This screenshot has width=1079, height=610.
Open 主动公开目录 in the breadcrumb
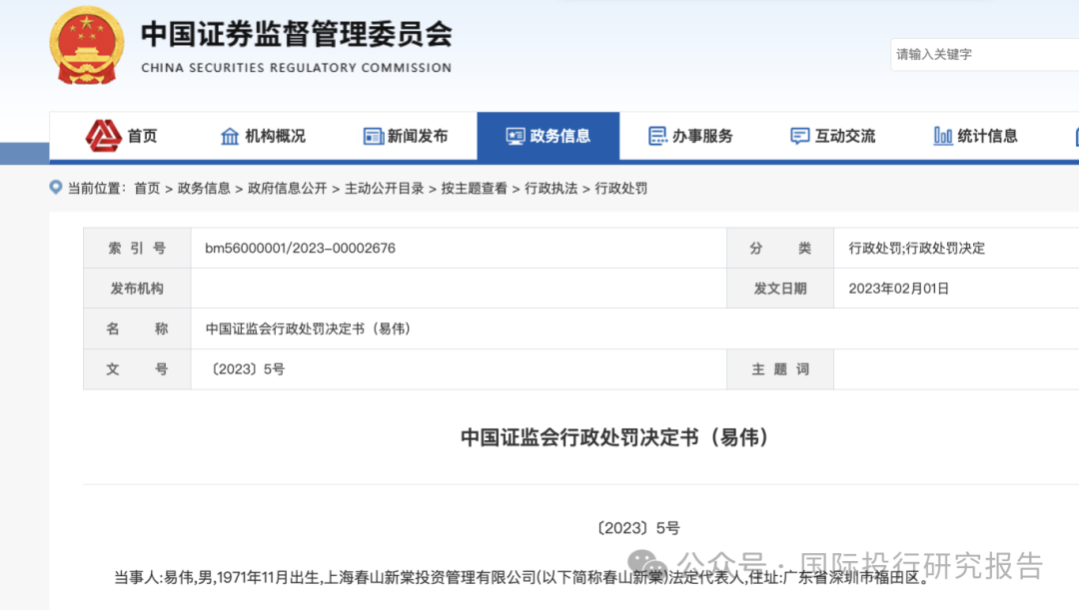coord(384,189)
